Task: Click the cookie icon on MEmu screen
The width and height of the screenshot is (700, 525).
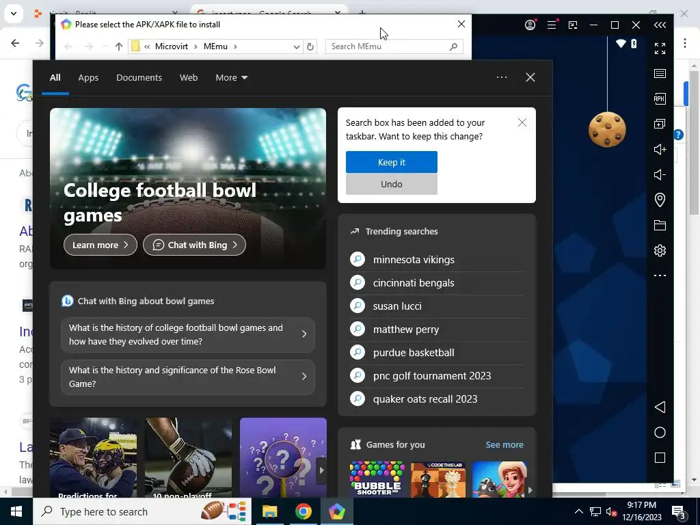Action: point(607,129)
